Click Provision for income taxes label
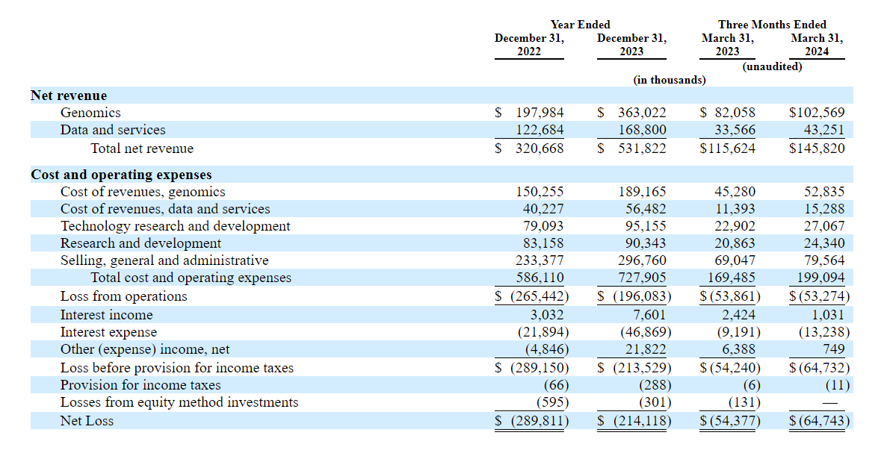Viewport: 887px width, 450px height. 140,385
